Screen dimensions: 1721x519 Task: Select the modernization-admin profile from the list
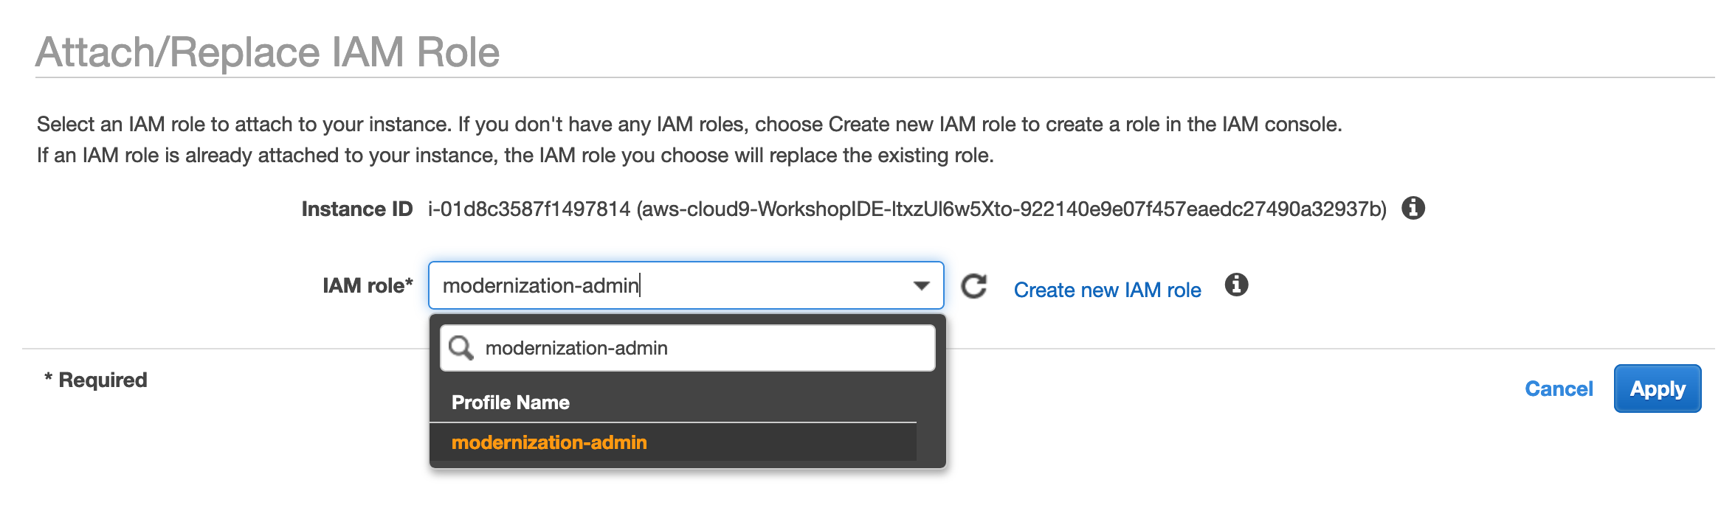[x=673, y=442]
